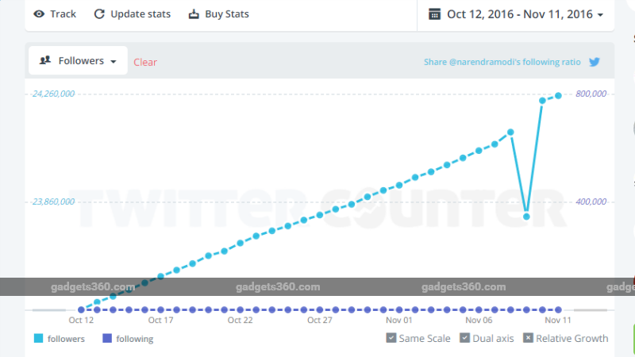Click the followers cyan legend swatch
Image resolution: width=635 pixels, height=357 pixels.
[x=38, y=339]
